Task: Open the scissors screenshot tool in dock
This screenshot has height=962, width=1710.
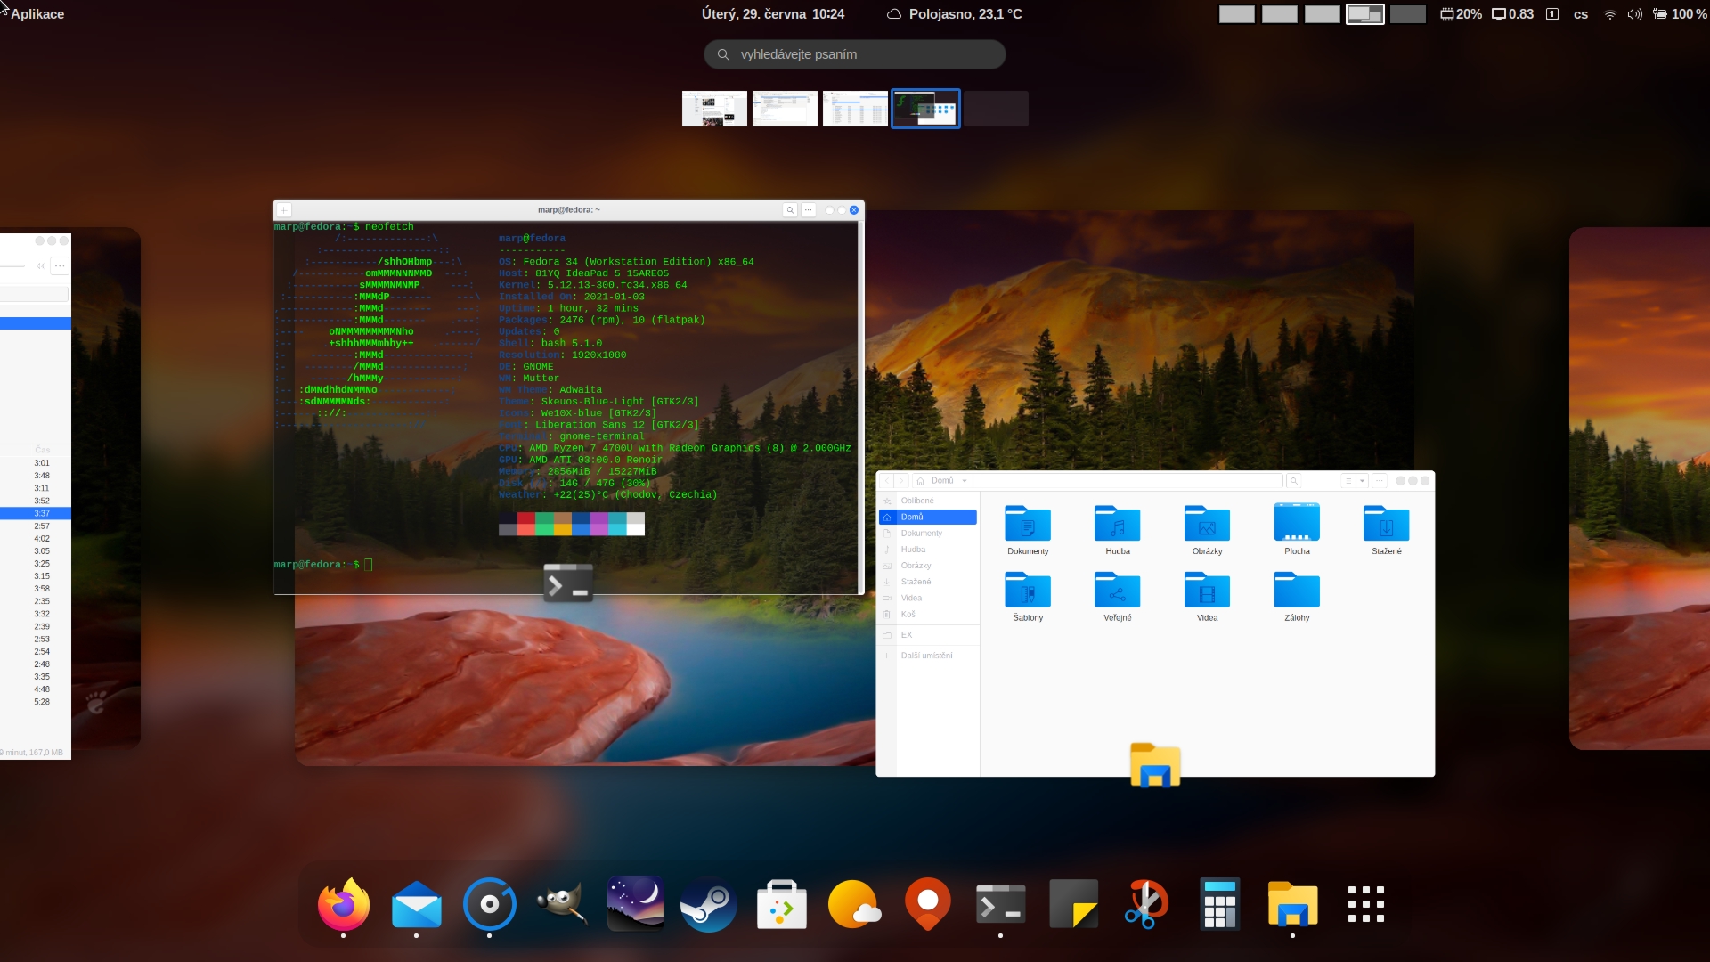Action: pyautogui.click(x=1146, y=904)
